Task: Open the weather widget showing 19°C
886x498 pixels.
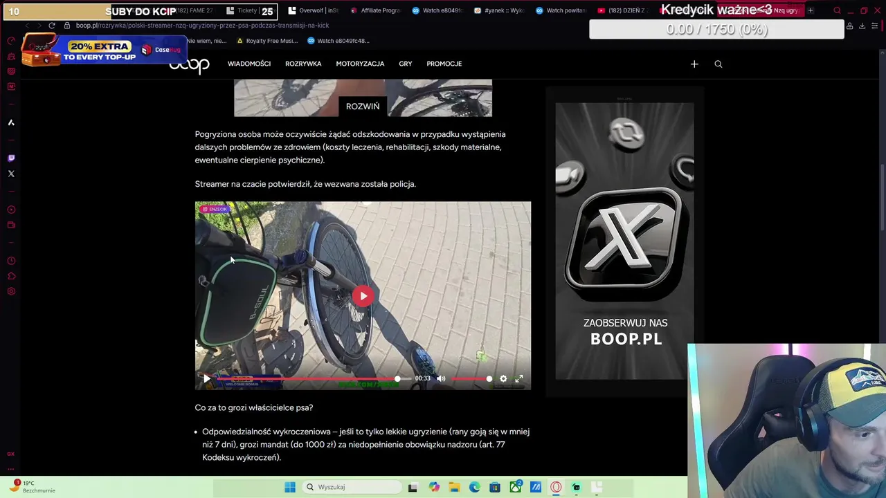Action: [x=33, y=486]
